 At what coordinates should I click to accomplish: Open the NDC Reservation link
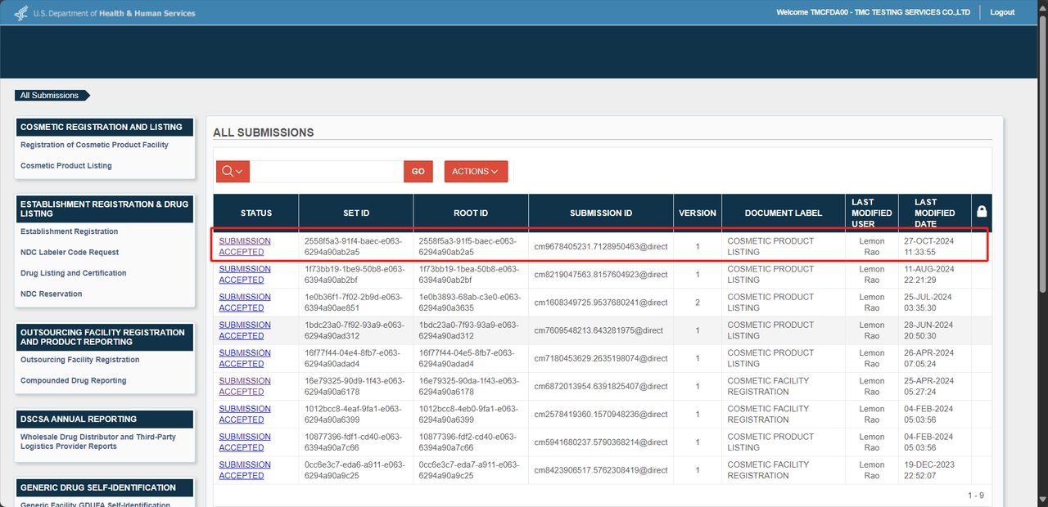(x=52, y=294)
